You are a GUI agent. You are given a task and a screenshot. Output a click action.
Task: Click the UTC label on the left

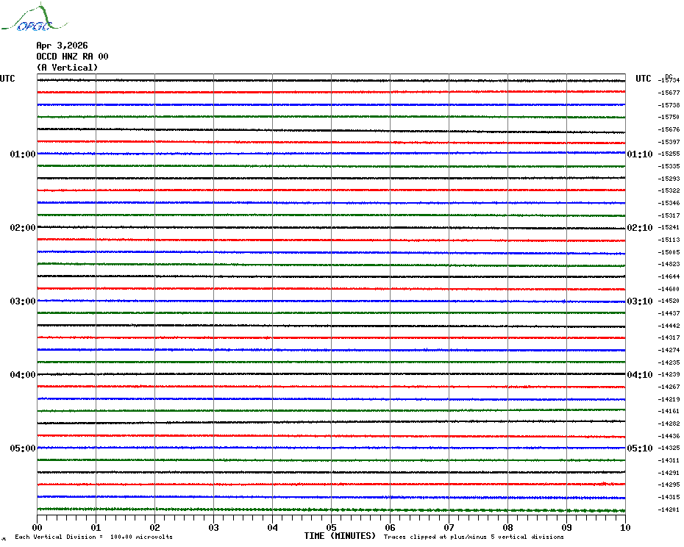7,79
